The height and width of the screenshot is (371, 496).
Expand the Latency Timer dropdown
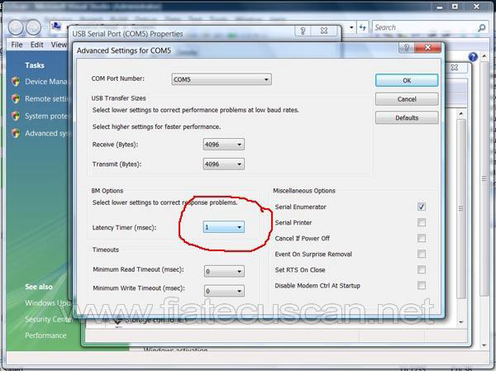224,226
